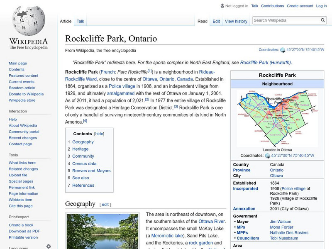Image resolution: width=332 pixels, height=249 pixels.
Task: Edit the Geography section
Action: [105, 205]
